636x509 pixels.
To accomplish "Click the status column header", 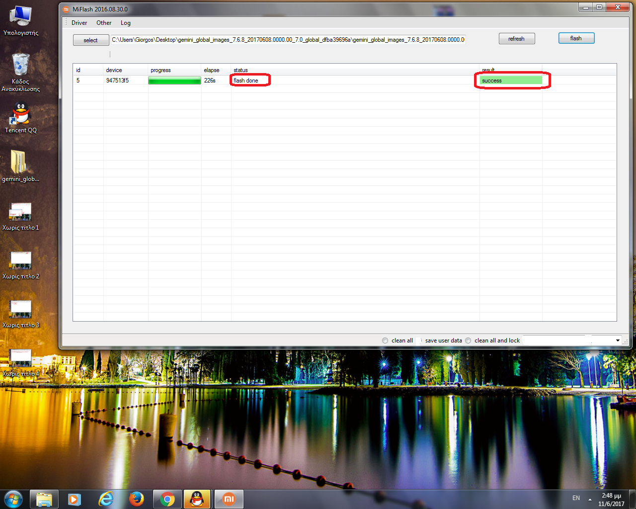I will [x=355, y=70].
